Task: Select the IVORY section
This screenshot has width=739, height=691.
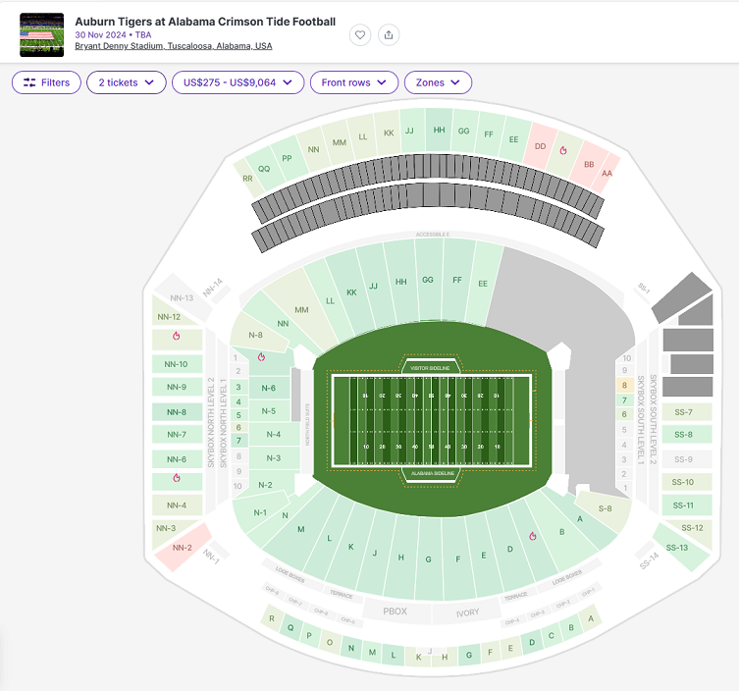Action: [x=469, y=611]
